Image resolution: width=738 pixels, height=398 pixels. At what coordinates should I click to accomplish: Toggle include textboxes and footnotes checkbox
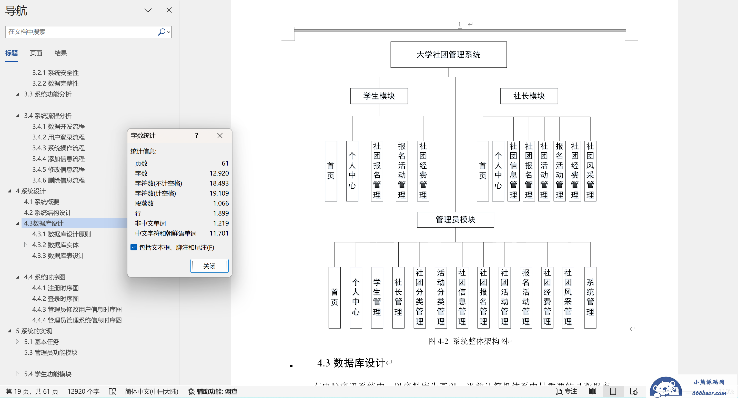(x=134, y=247)
